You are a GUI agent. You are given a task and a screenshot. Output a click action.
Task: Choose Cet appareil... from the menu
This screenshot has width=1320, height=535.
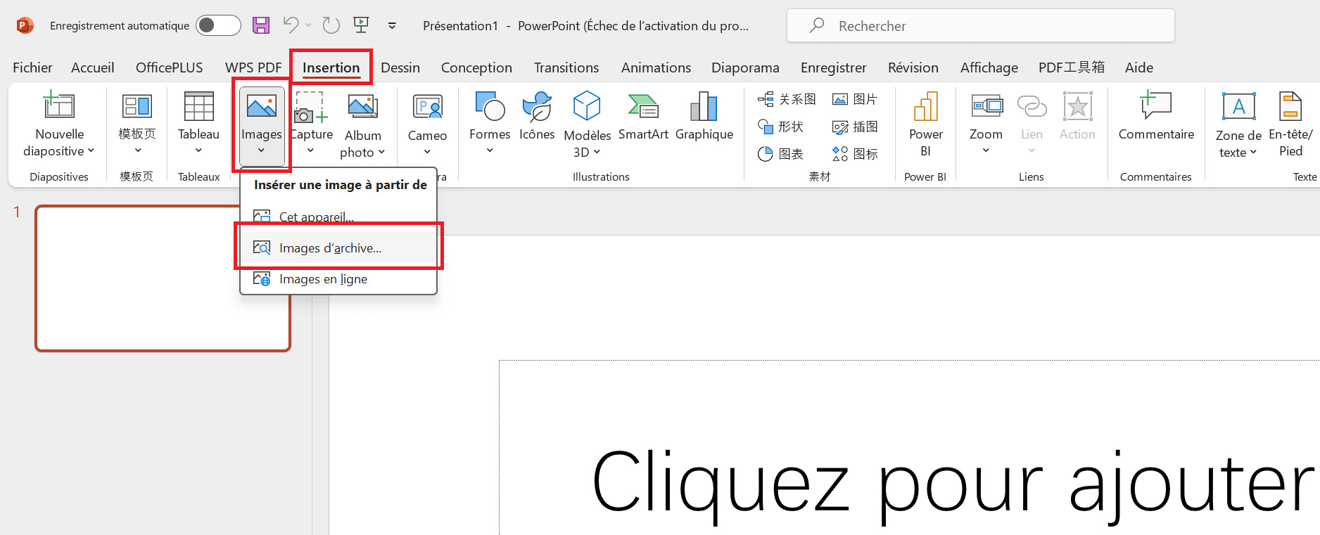click(x=339, y=217)
